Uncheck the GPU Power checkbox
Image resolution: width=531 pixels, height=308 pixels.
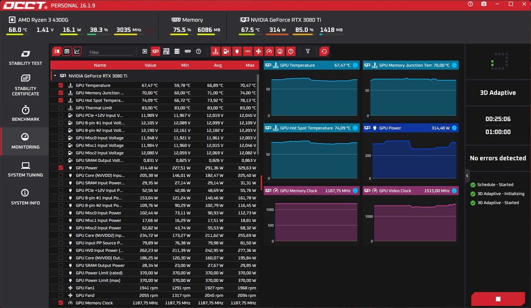point(61,168)
